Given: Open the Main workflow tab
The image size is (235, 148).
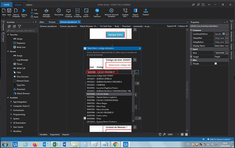Looking at the screenshot, I should pyautogui.click(x=42, y=22).
